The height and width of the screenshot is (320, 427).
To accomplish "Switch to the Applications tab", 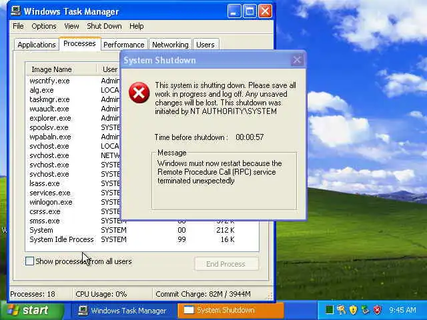I will [x=37, y=45].
